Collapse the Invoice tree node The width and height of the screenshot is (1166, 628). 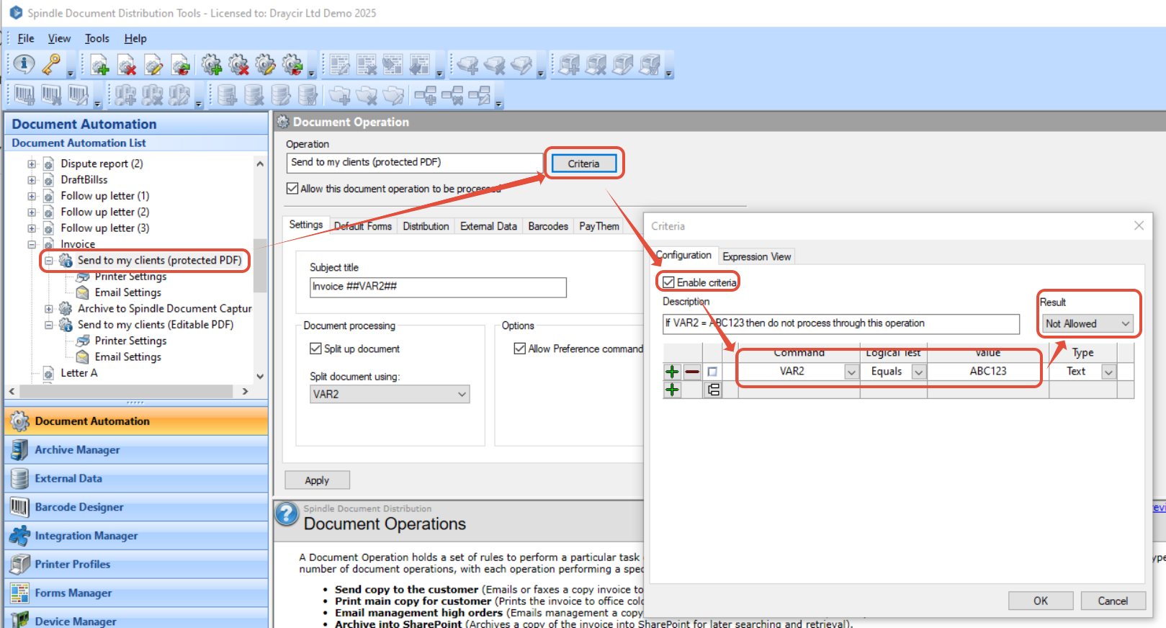point(32,245)
